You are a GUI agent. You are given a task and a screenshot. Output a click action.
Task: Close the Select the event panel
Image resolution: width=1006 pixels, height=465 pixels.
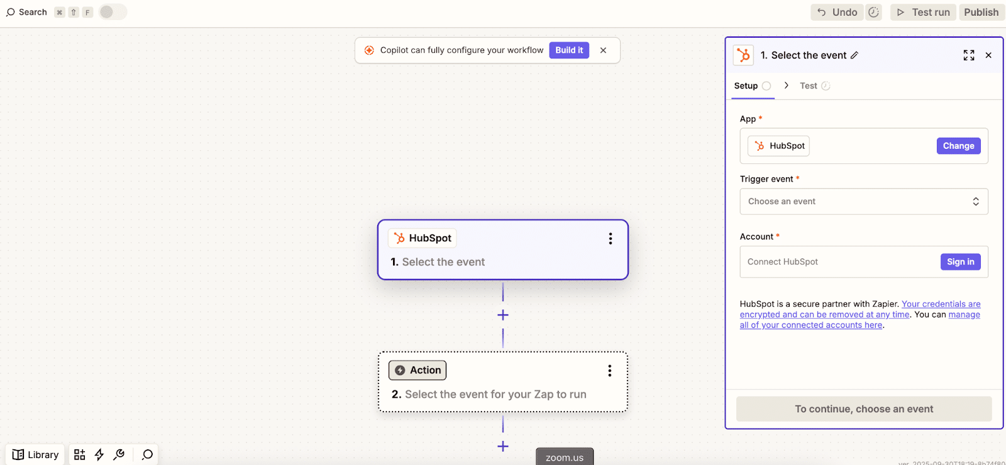[988, 55]
